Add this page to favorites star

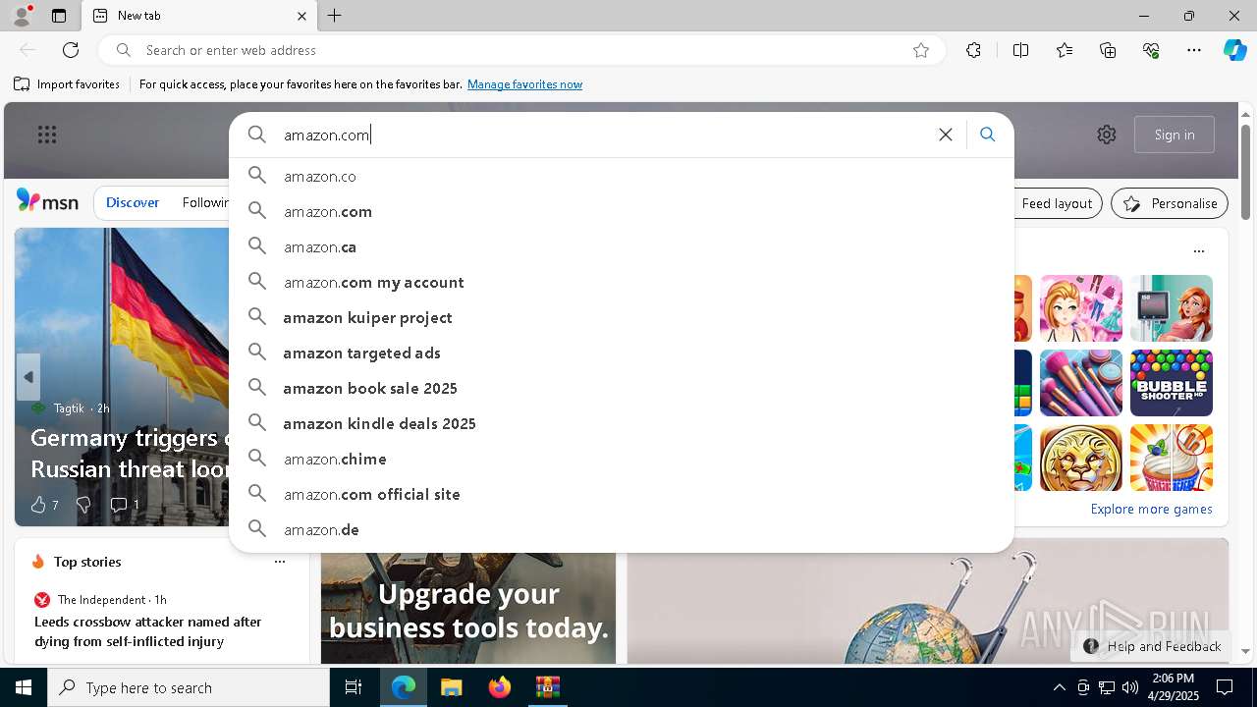[x=921, y=50]
